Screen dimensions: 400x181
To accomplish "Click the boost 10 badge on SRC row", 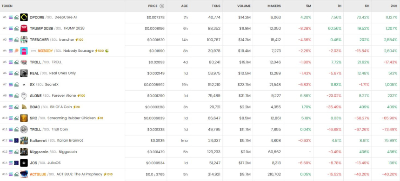I will [100, 118].
